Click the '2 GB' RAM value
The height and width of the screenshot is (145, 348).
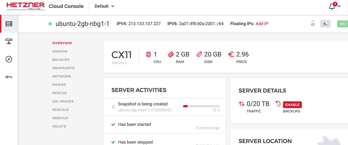point(183,54)
